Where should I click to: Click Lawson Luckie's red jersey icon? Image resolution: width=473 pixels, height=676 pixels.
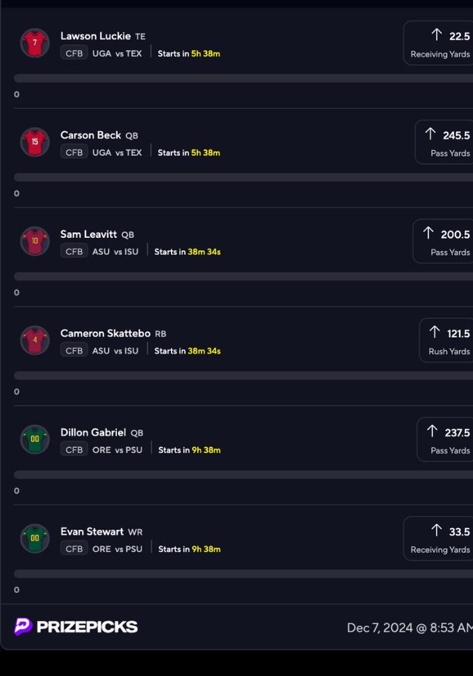click(34, 43)
